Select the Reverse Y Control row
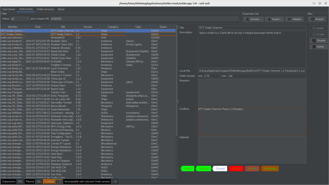329x185 pixels. (88, 75)
